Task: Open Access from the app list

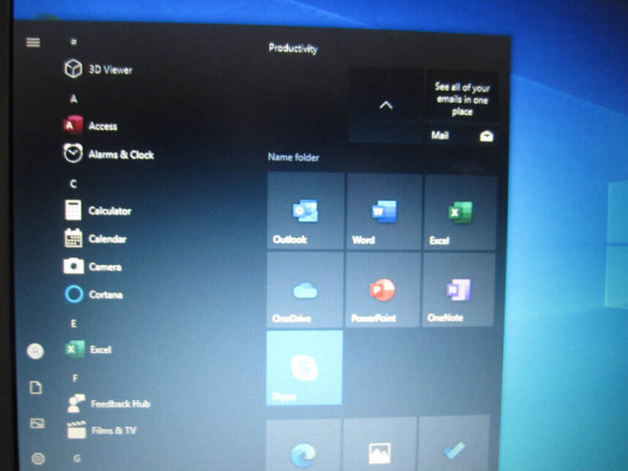Action: (102, 126)
